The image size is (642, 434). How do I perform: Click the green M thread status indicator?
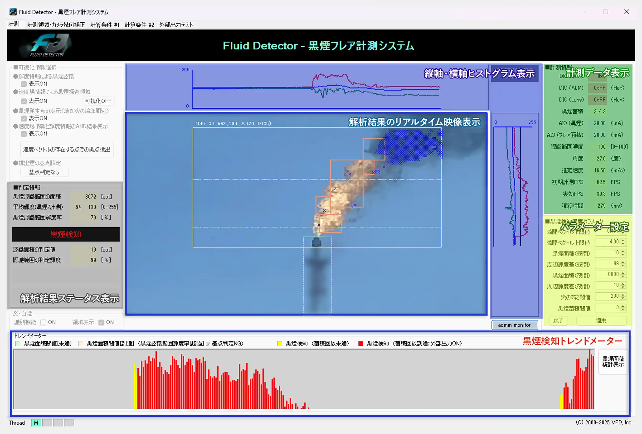36,423
